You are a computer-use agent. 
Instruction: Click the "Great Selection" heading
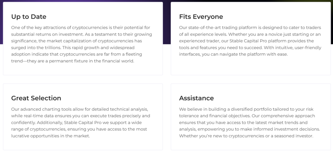[36, 98]
